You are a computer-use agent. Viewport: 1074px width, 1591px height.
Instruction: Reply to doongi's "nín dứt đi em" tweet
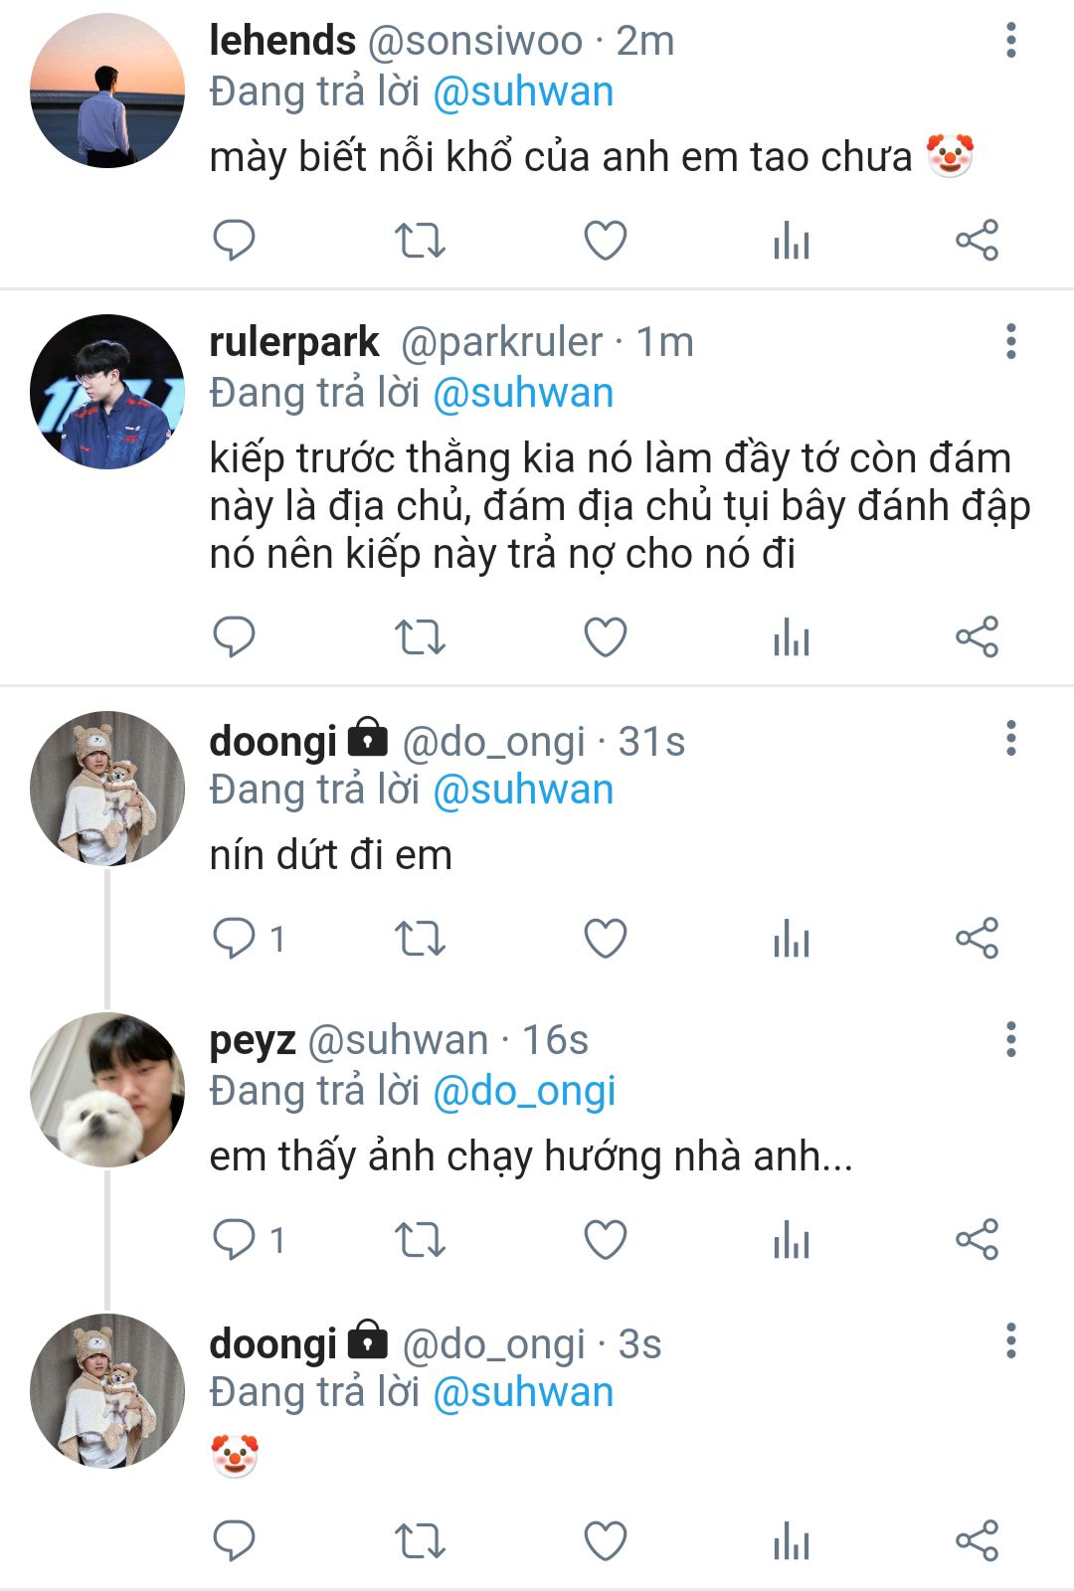235,939
